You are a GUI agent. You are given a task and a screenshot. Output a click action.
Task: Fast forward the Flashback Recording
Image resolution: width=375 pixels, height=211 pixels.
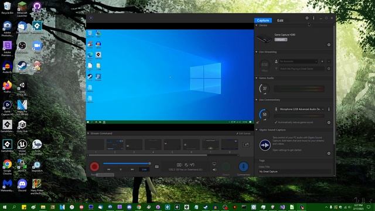point(132,169)
